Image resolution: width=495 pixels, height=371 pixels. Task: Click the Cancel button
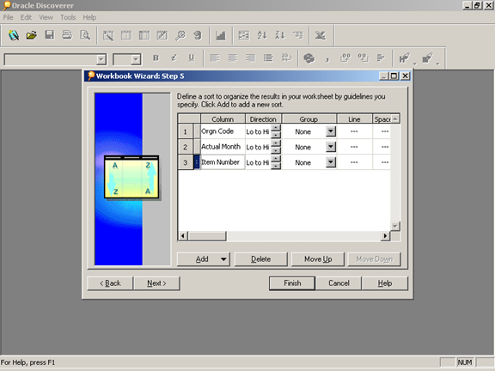[x=339, y=283]
